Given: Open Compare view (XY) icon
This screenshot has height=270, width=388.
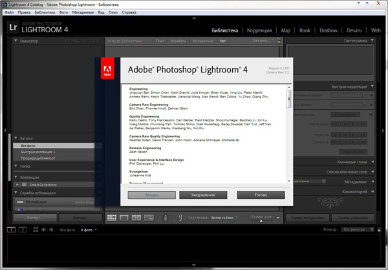Looking at the screenshot, I should pyautogui.click(x=136, y=218).
